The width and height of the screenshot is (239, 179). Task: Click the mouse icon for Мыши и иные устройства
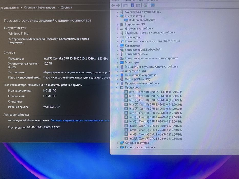[122, 67]
